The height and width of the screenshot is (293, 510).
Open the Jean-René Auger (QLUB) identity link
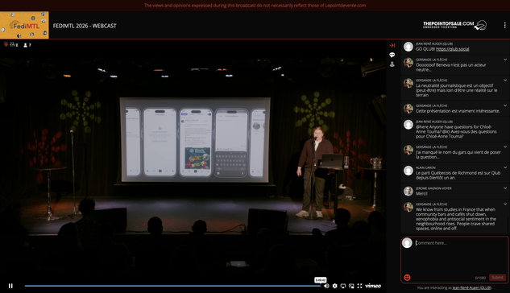471,287
